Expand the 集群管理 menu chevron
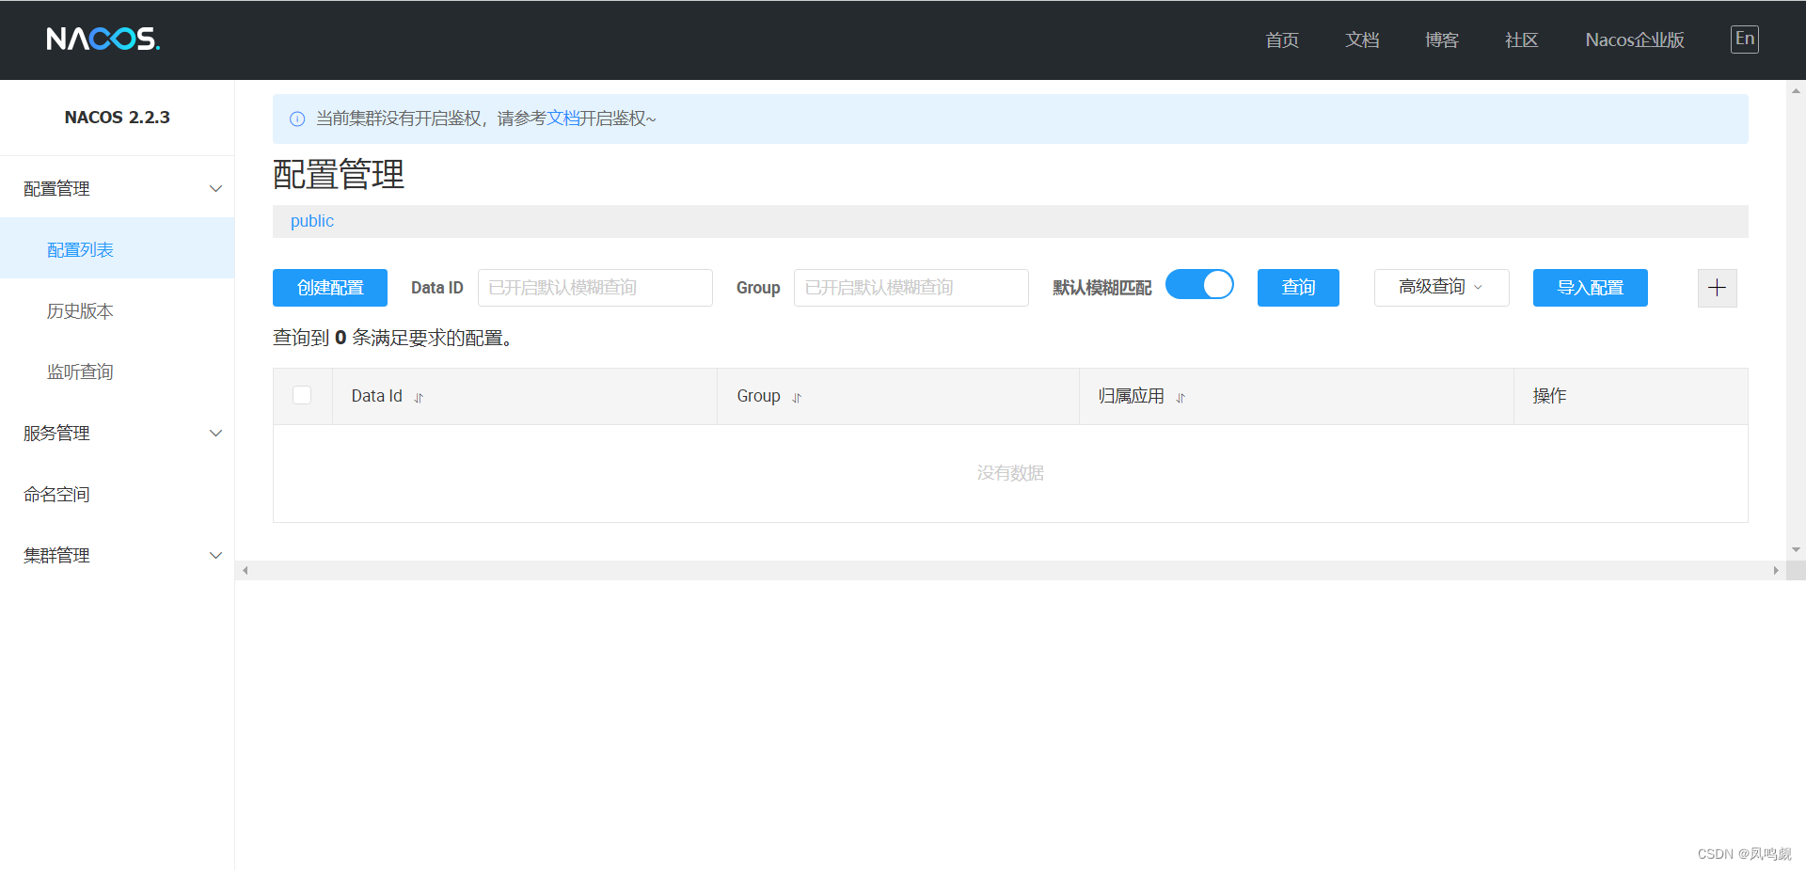This screenshot has width=1806, height=870. pyautogui.click(x=215, y=555)
